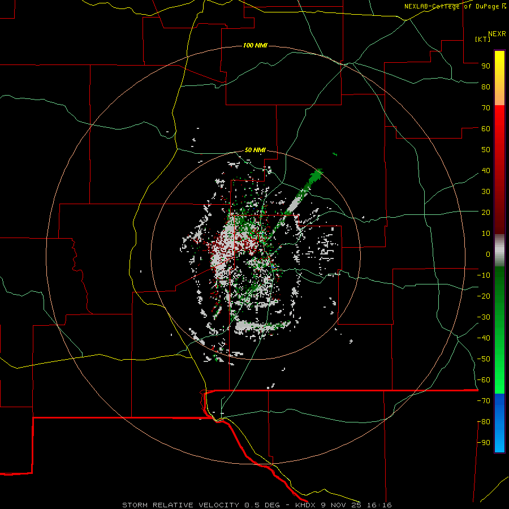
Task: Click the NEXR label at top right
Action: pyautogui.click(x=497, y=34)
